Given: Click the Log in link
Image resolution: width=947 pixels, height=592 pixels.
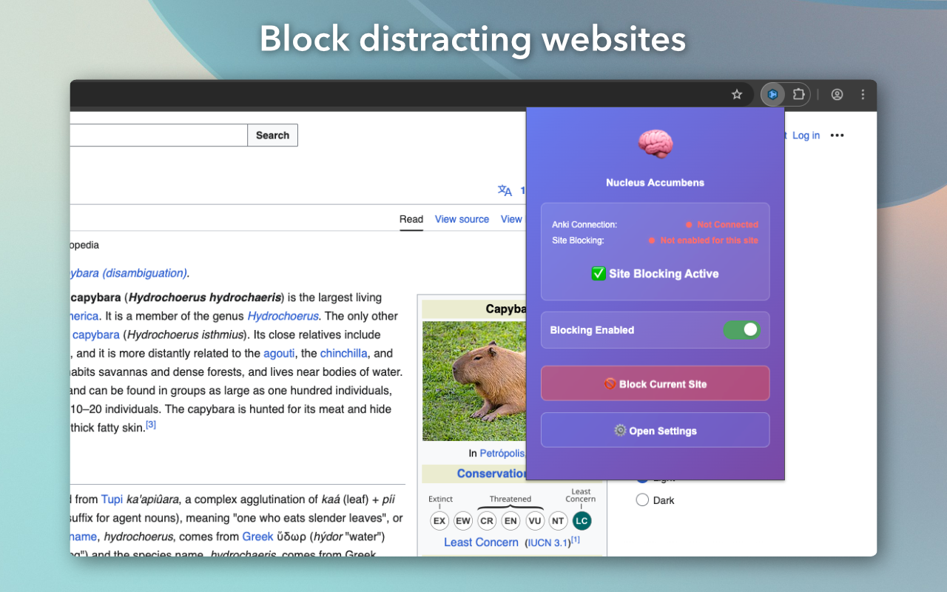Looking at the screenshot, I should tap(806, 135).
